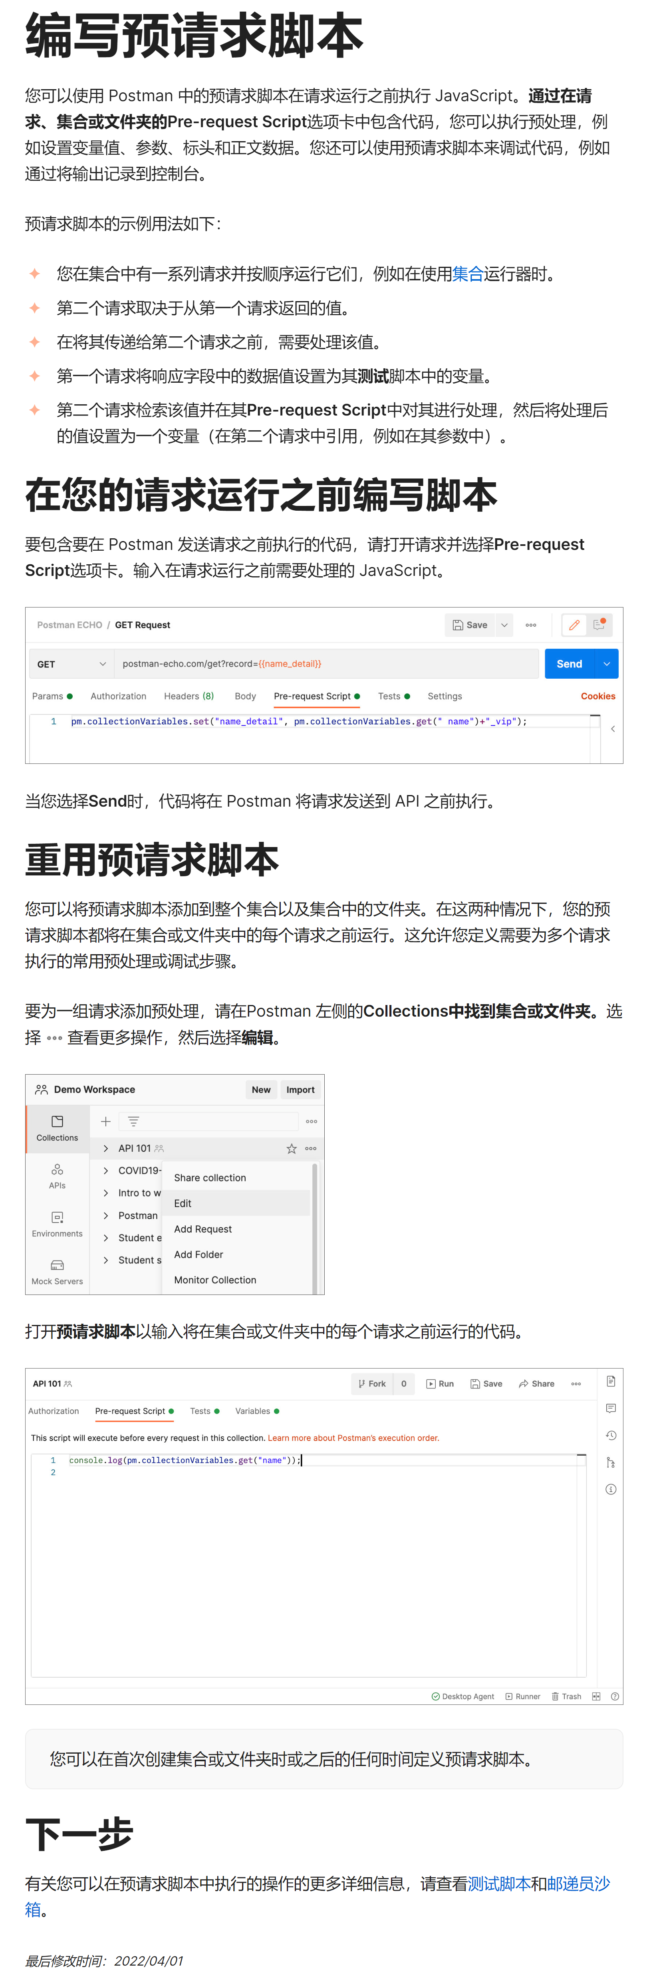
Task: Open the Mock Servers sidebar icon
Action: click(x=57, y=1272)
